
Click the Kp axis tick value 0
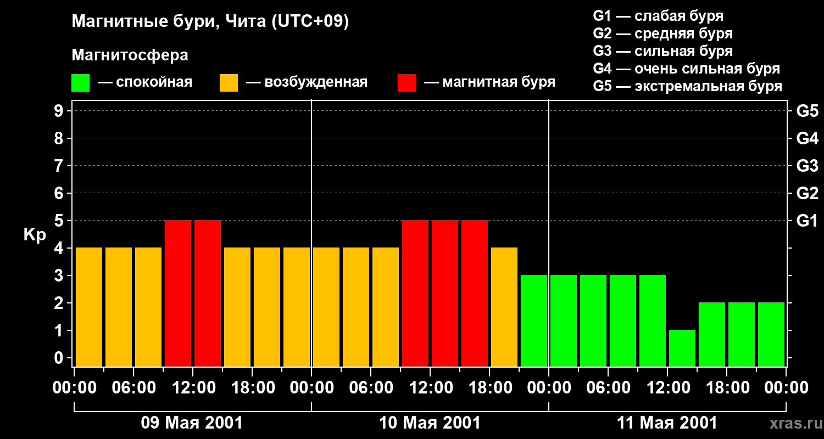(x=60, y=358)
